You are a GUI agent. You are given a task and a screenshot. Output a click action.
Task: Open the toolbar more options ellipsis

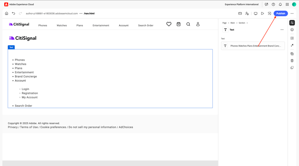coord(292,13)
